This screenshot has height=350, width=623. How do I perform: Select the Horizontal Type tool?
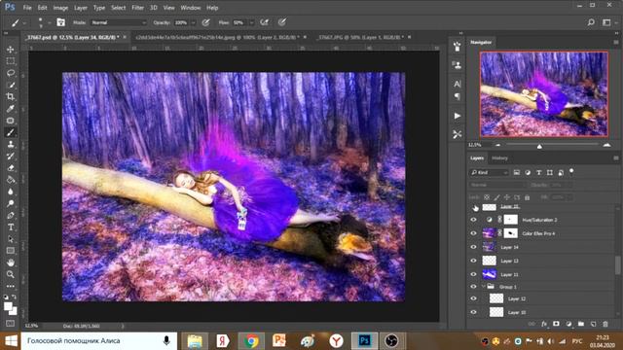point(11,227)
